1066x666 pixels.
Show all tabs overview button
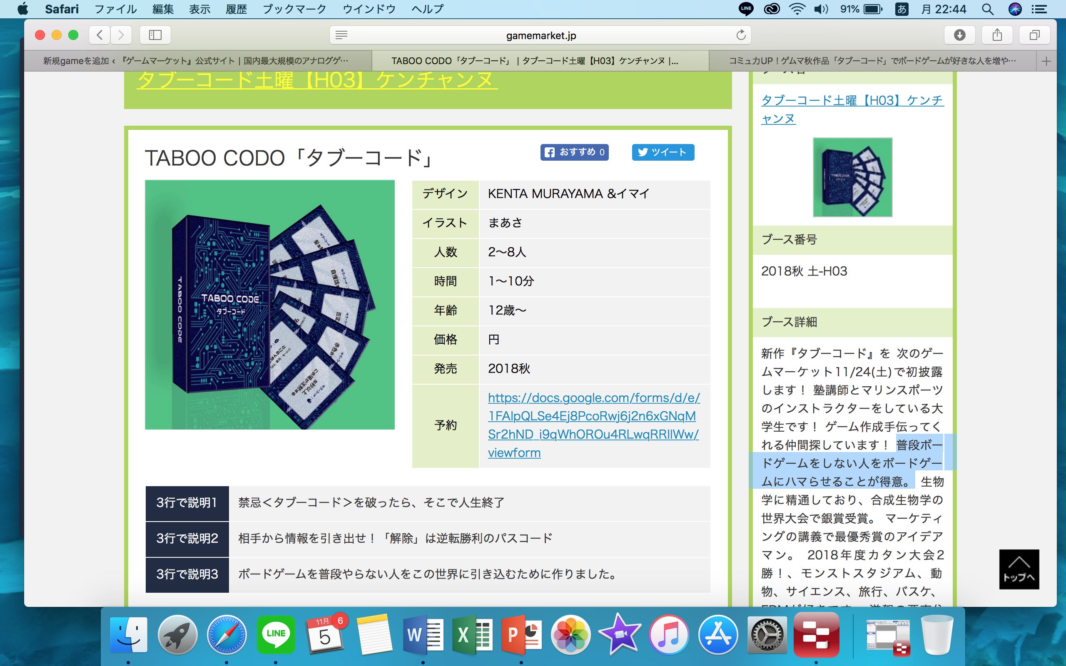click(x=1034, y=35)
